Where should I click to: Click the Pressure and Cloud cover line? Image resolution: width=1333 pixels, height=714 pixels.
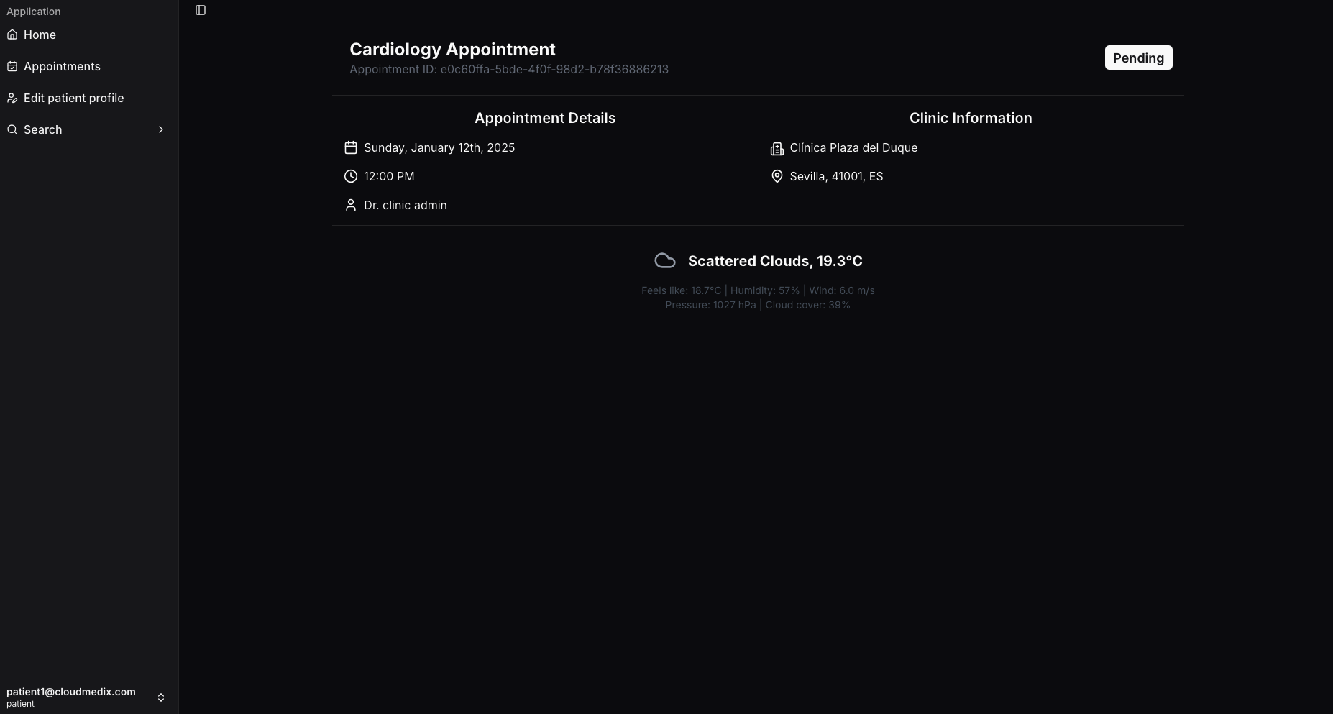tap(758, 305)
